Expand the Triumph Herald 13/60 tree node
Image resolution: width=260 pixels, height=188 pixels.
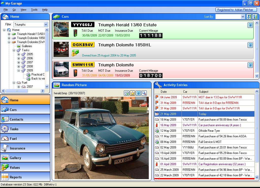pos(9,34)
